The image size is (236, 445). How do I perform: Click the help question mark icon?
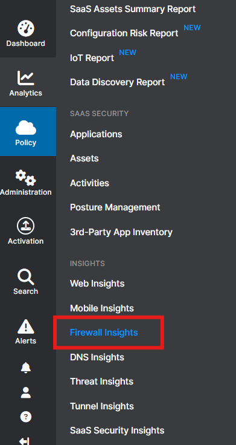click(x=26, y=417)
